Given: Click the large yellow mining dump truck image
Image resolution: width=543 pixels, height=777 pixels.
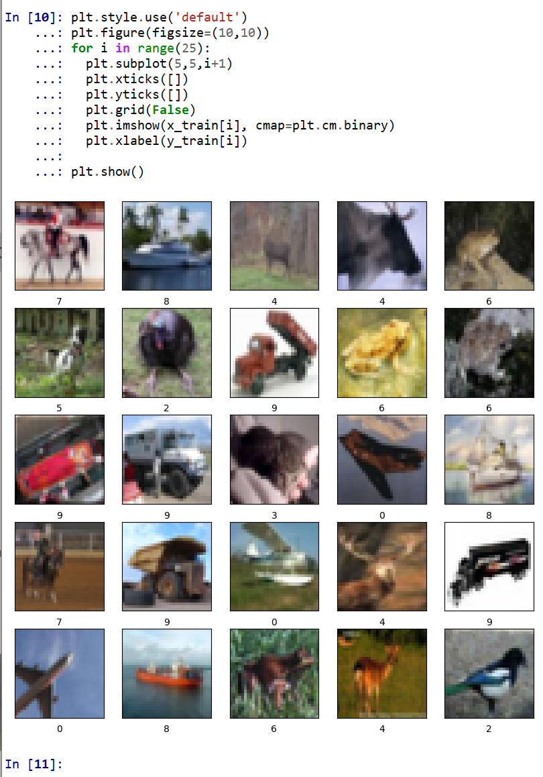Looking at the screenshot, I should (167, 566).
